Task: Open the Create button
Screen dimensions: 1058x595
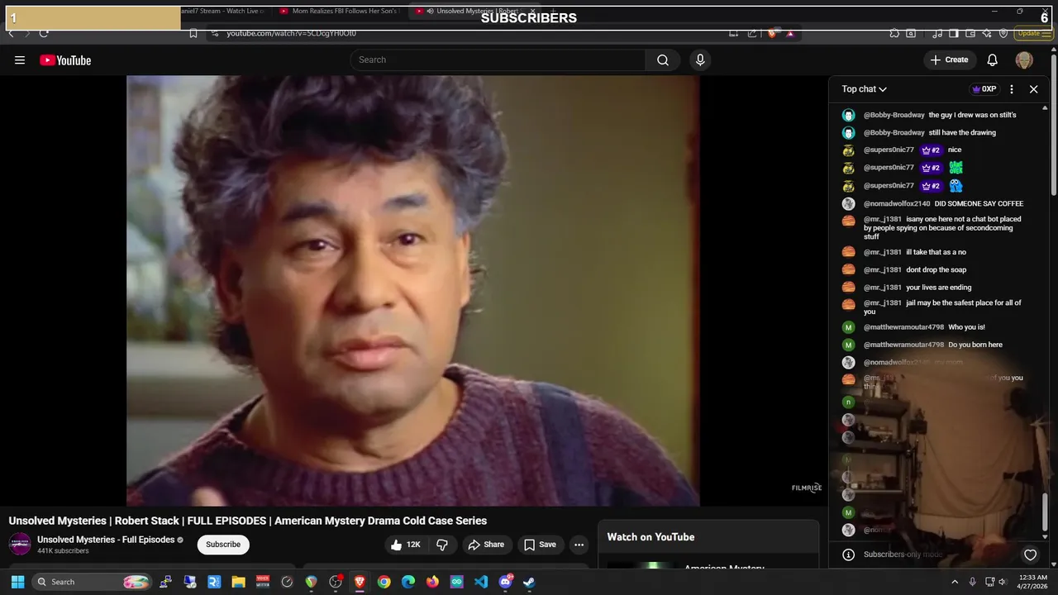Action: pos(949,59)
